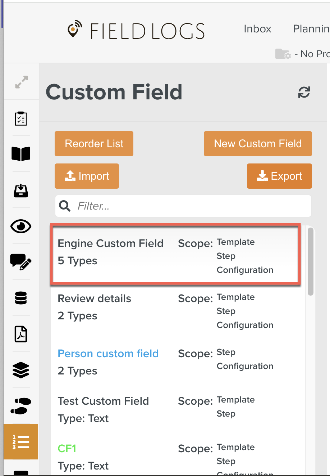
Task: Click the Export button
Action: 279,176
